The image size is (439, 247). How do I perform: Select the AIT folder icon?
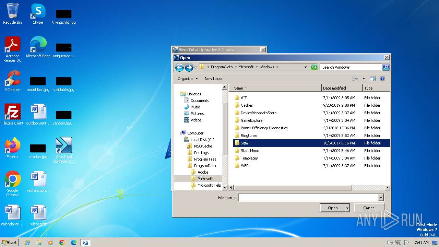(x=237, y=98)
